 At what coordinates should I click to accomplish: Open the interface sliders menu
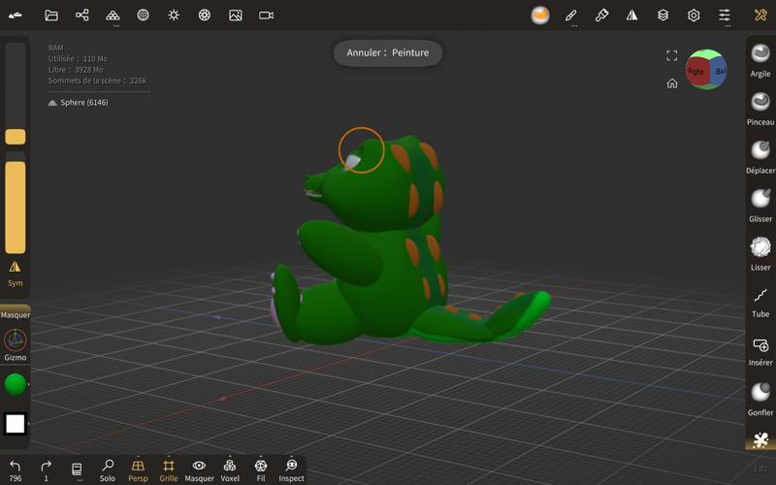click(x=725, y=16)
